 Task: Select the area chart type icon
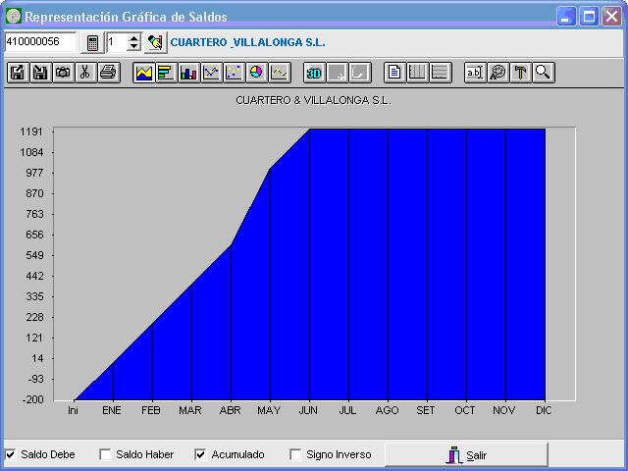[143, 73]
